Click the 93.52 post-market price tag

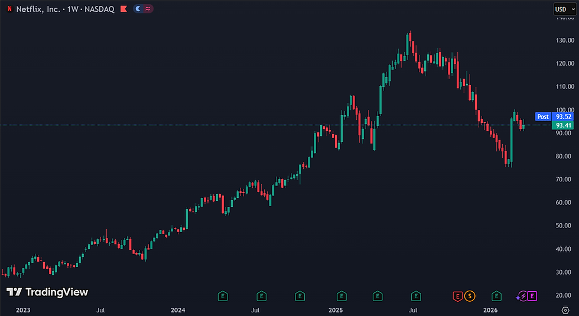tap(564, 117)
